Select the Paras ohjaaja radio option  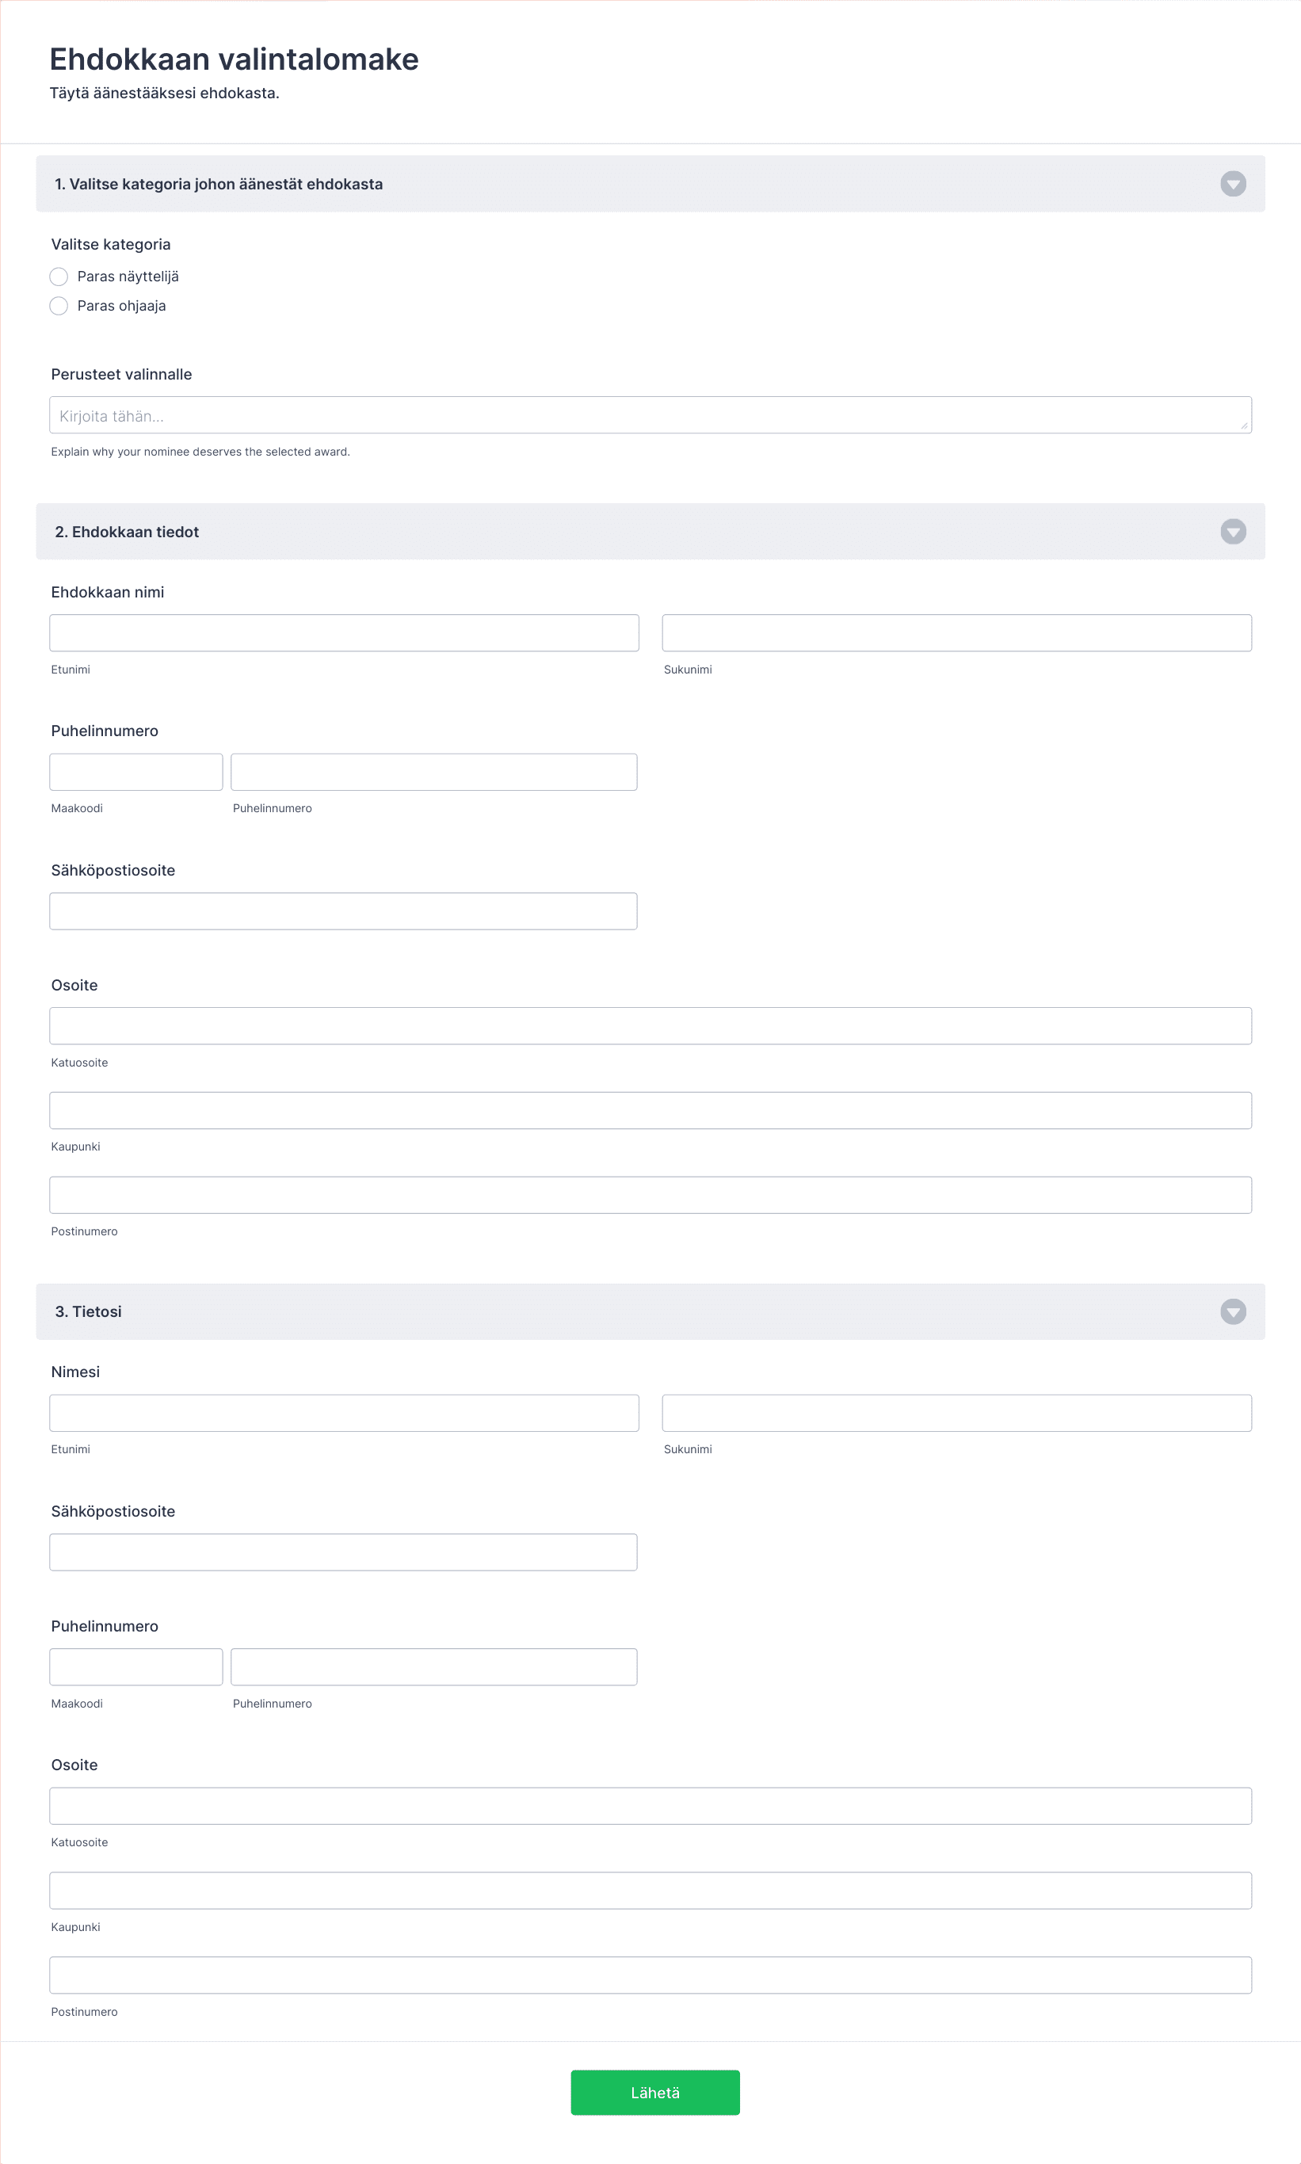click(x=59, y=306)
